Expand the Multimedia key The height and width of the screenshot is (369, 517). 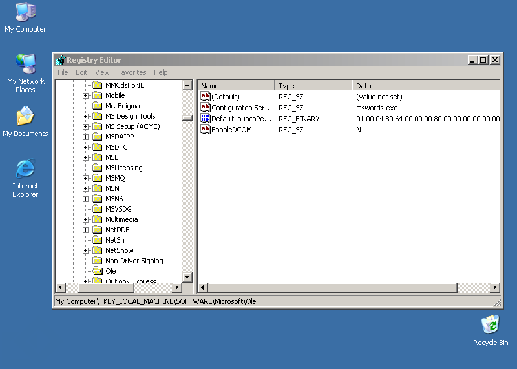pyautogui.click(x=86, y=219)
